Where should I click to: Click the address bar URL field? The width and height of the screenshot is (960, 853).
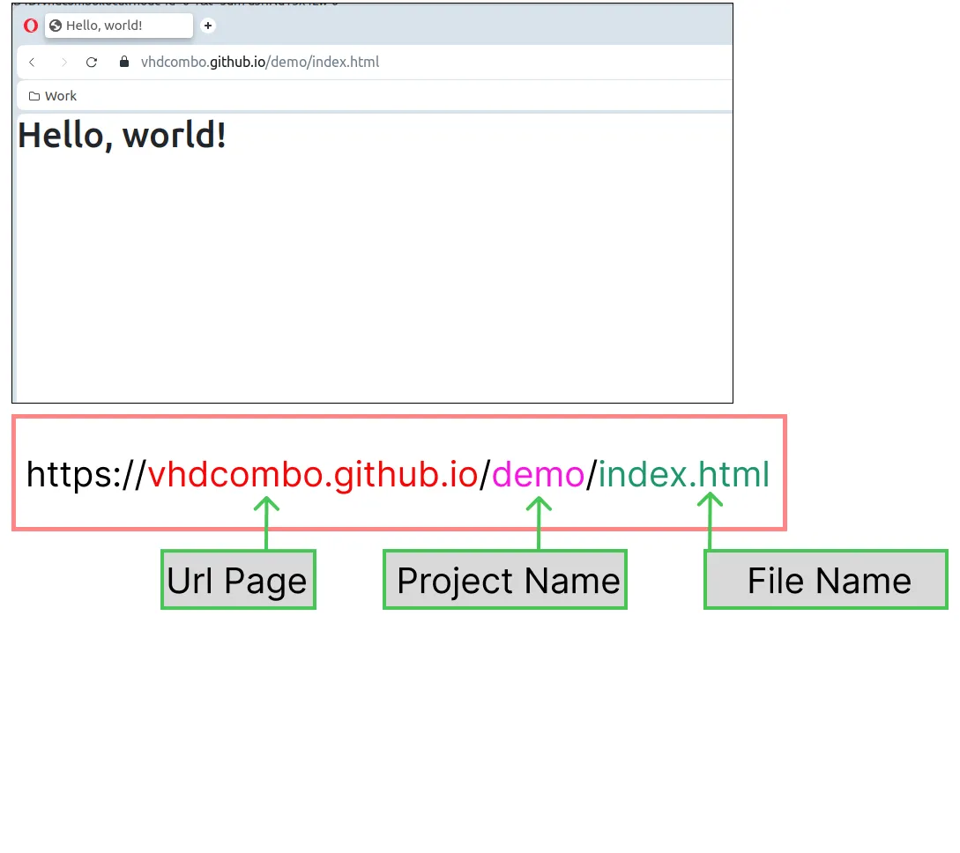coord(259,62)
